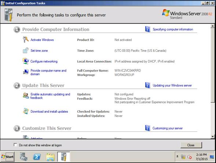Click the network status tray icon
This screenshot has height=163, width=216.
[x=183, y=157]
